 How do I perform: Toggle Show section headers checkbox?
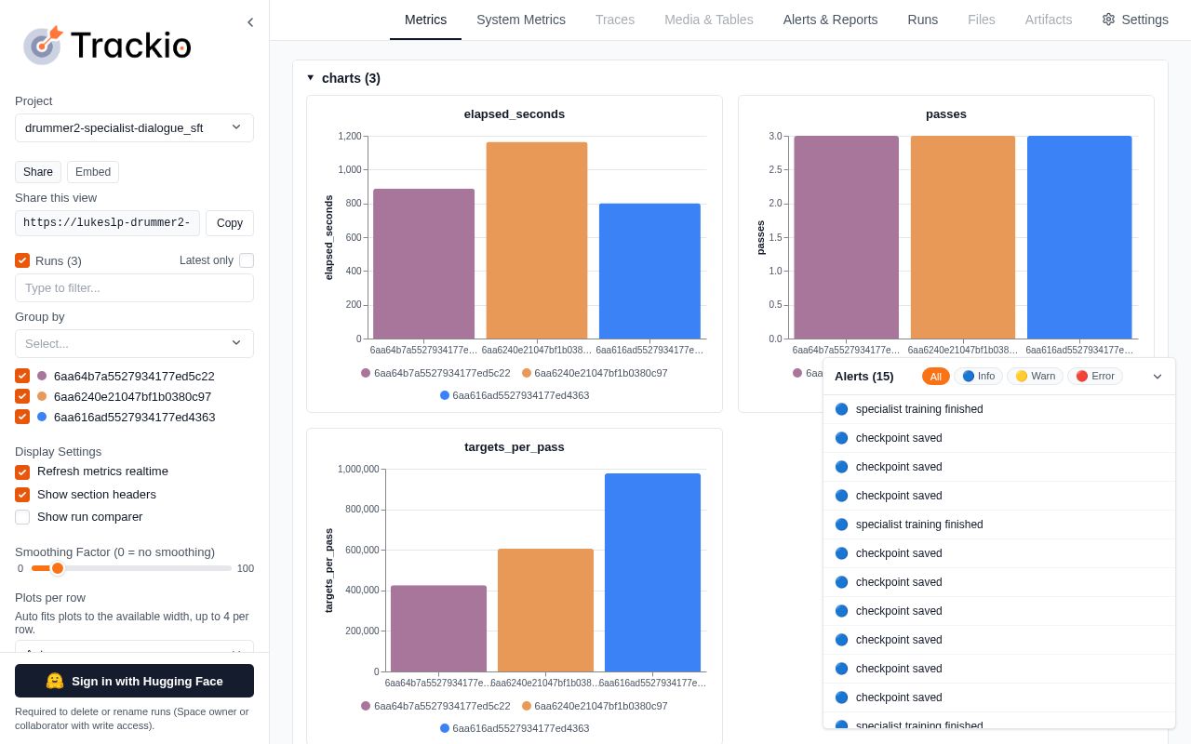22,495
